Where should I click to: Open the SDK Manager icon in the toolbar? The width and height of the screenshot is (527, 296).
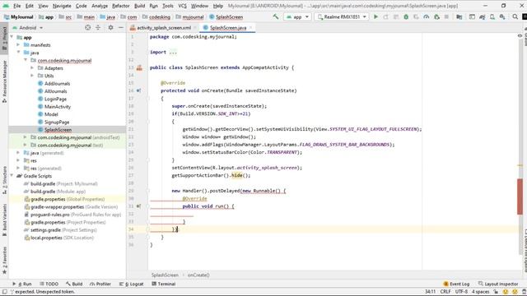tap(502, 16)
